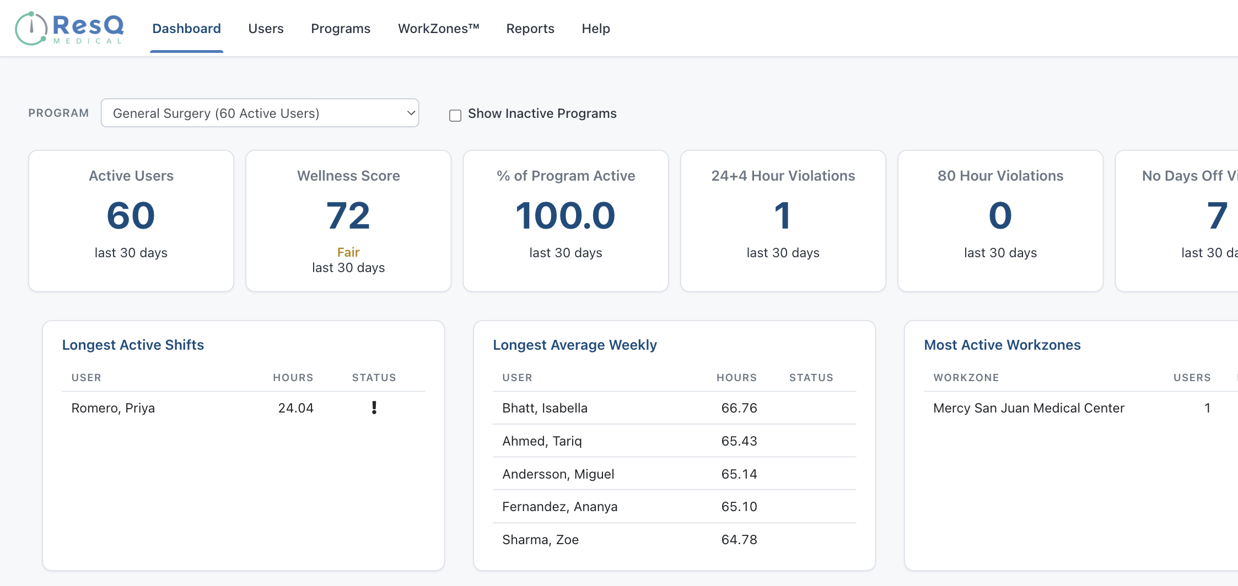Click Mercy San Juan Medical Center workzone

1029,408
